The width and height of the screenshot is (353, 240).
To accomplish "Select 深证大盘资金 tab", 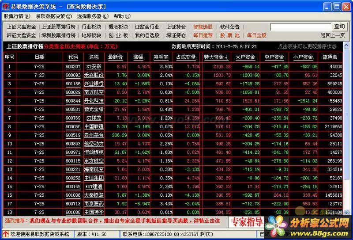I will click(21, 35).
